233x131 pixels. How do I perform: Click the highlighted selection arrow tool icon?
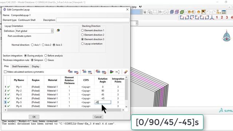pos(204,12)
